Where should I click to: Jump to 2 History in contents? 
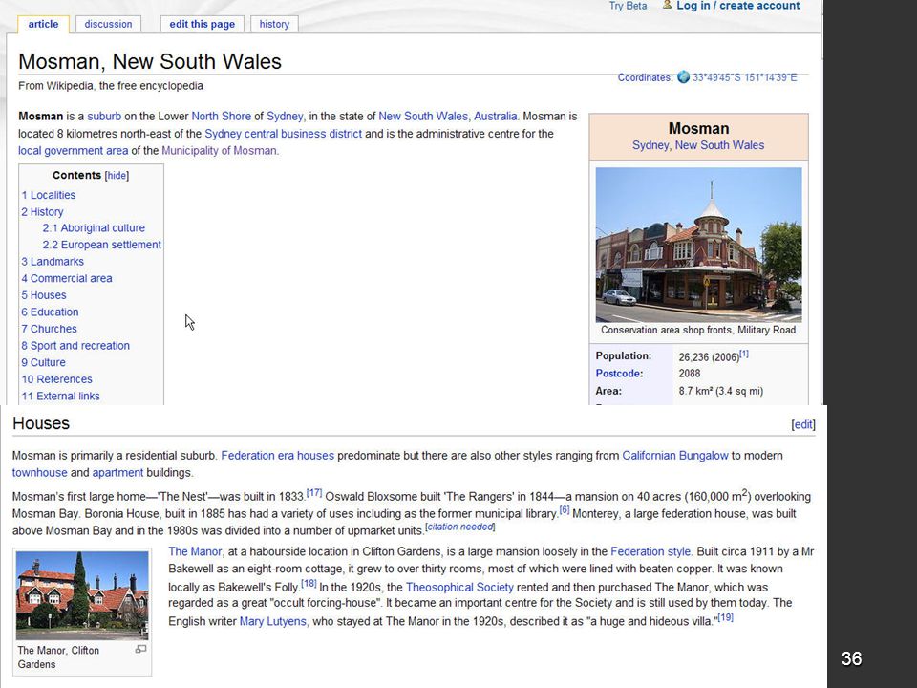42,212
